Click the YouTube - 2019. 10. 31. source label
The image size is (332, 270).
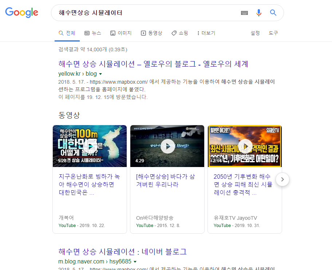[237, 226]
